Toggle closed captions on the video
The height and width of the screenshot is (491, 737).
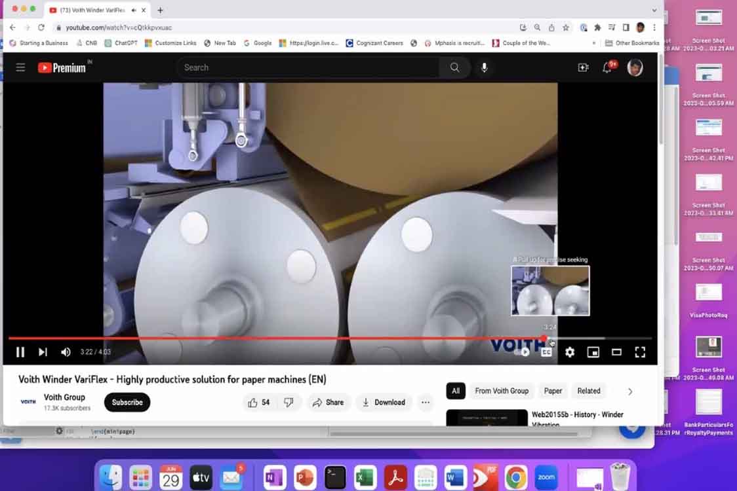(x=546, y=352)
